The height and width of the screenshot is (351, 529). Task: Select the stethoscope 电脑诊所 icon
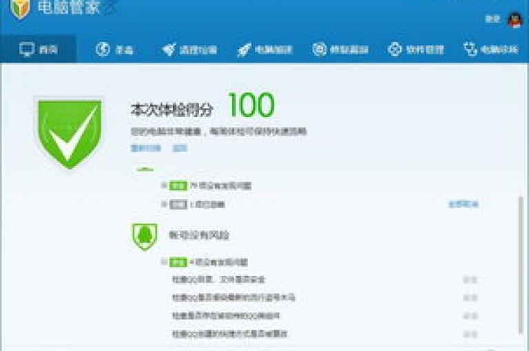pos(470,50)
